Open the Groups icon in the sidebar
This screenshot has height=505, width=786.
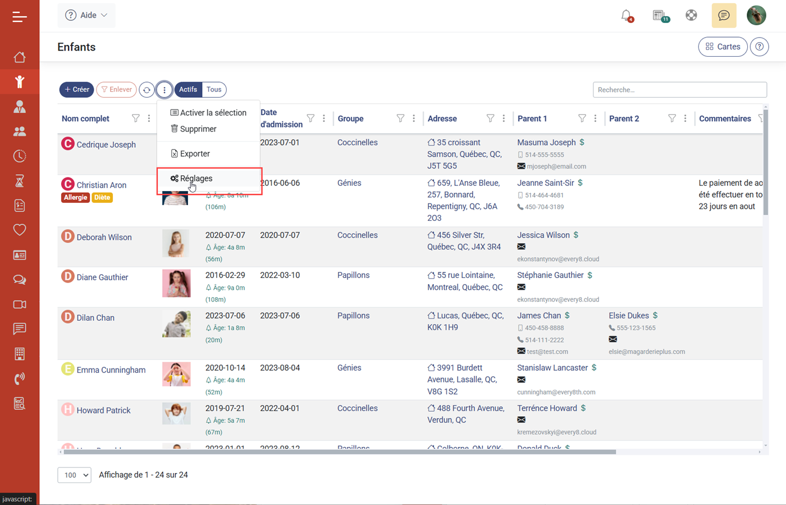coord(20,131)
